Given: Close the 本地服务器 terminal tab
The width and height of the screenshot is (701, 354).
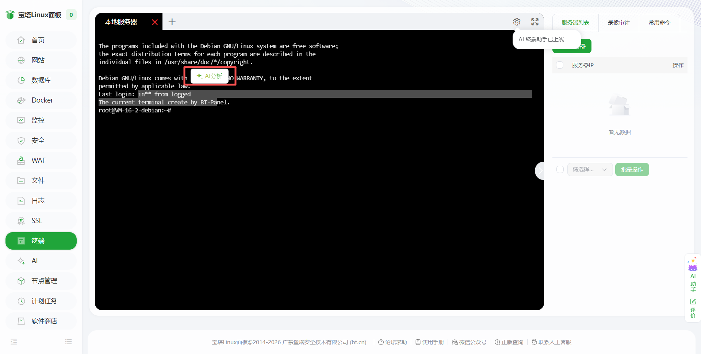Looking at the screenshot, I should click(x=155, y=22).
